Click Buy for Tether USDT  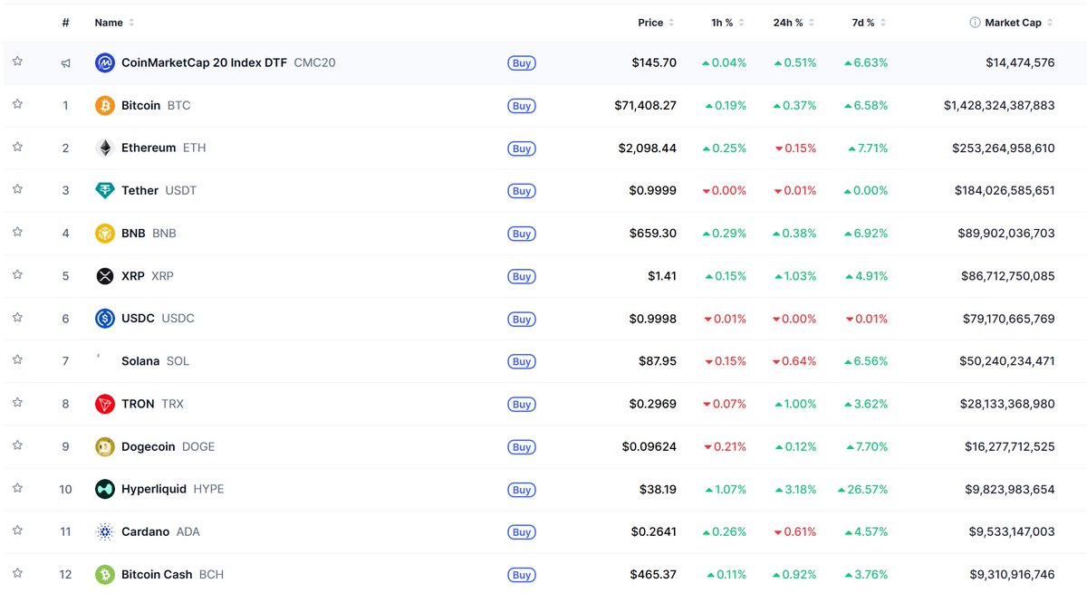coord(522,191)
